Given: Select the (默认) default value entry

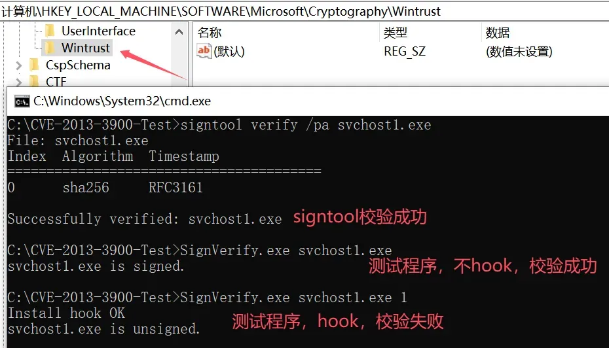Looking at the screenshot, I should click(229, 51).
